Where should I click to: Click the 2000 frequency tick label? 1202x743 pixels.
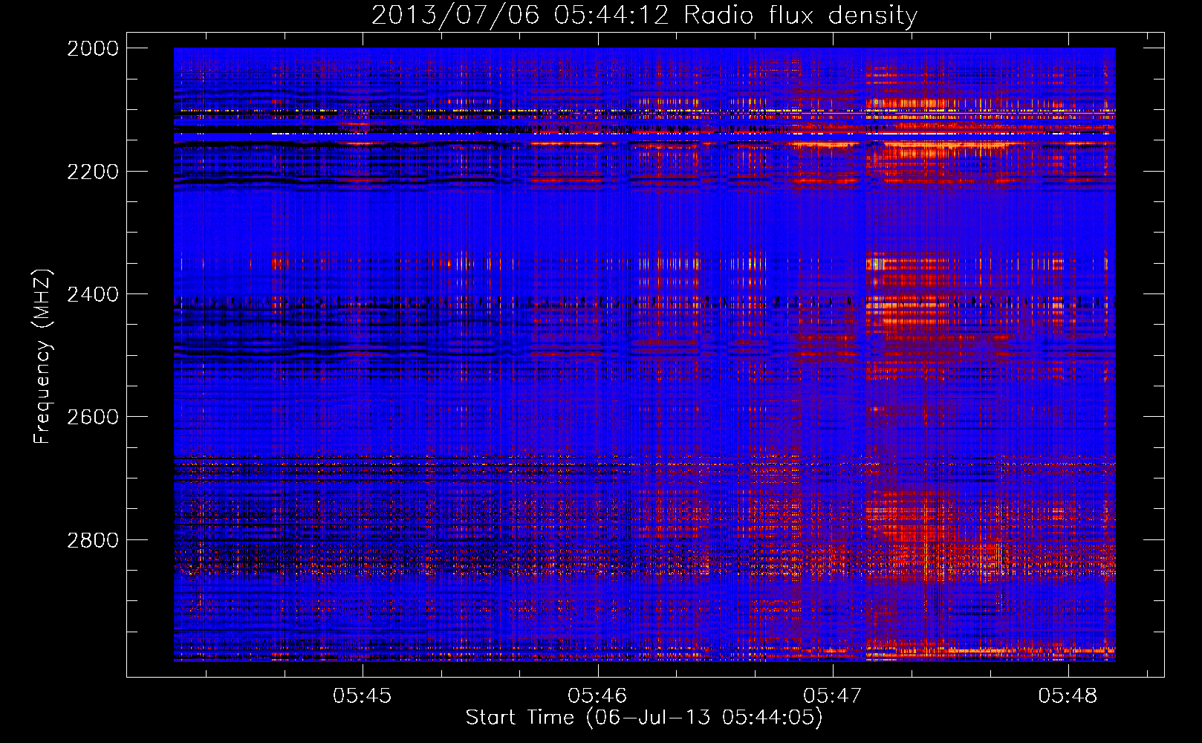click(93, 48)
